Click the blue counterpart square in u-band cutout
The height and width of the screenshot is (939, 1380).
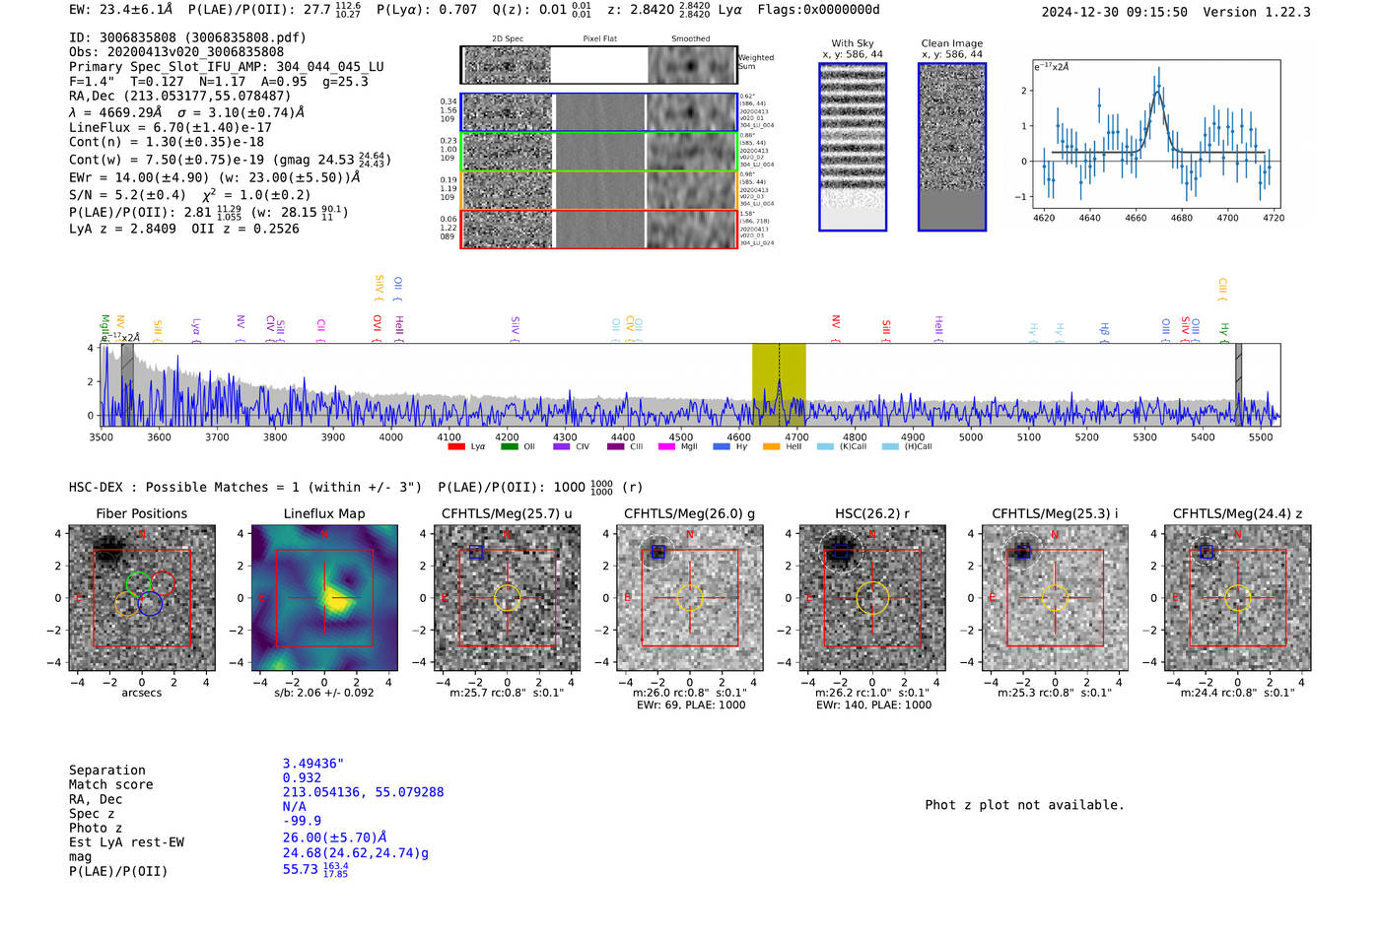[x=476, y=552]
